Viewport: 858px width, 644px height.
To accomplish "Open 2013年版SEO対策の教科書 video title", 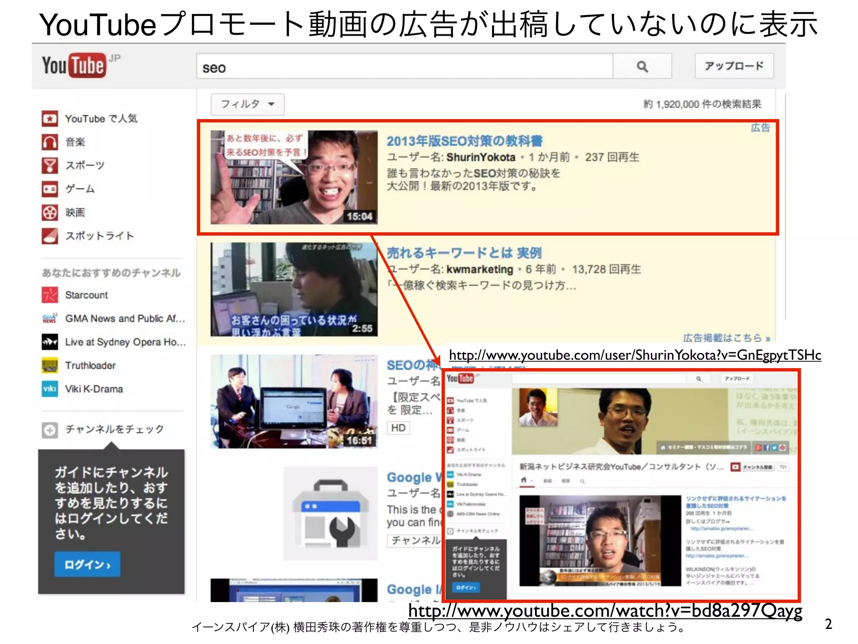I will tap(464, 141).
